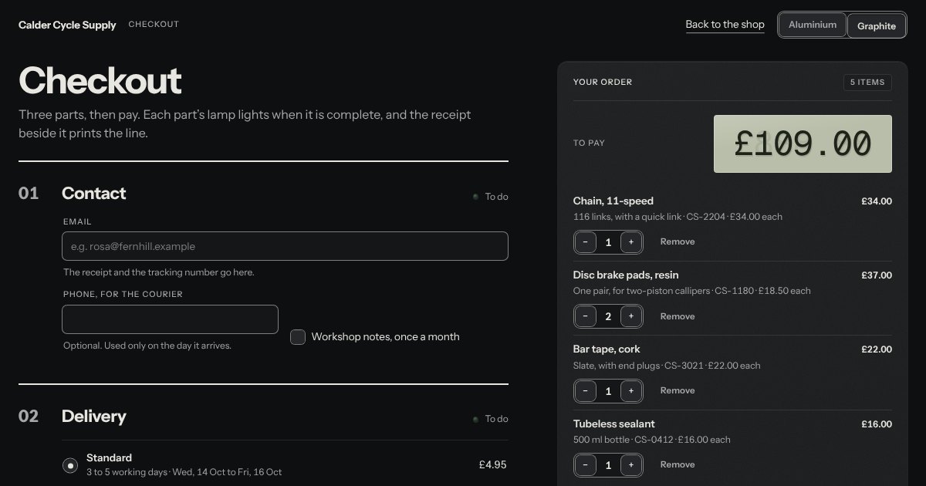
Task: Click the Standard delivery £4.95 price
Action: coord(492,464)
